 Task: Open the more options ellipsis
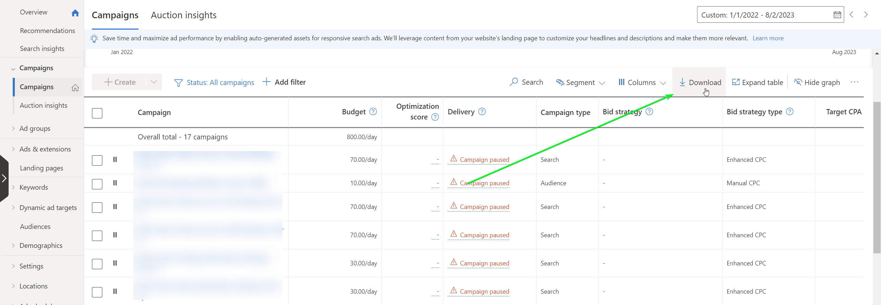pos(854,82)
